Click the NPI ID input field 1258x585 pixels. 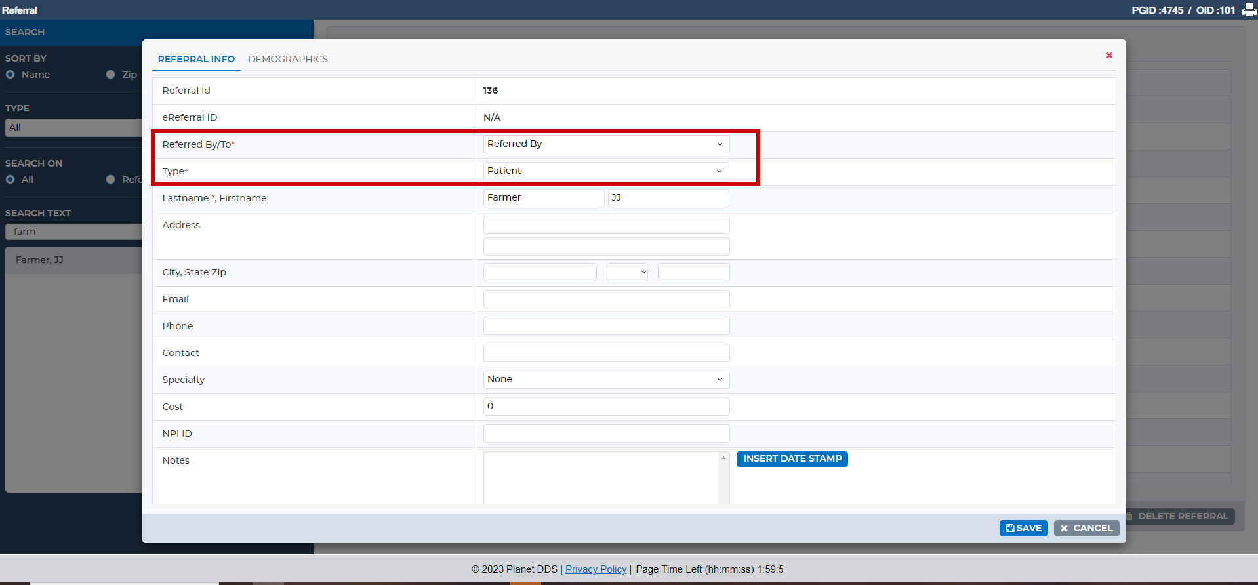605,434
